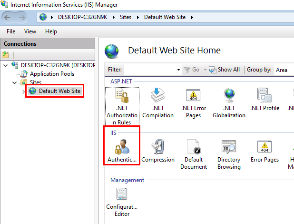Click the ASP.NET group header
This screenshot has width=294, height=224.
point(121,81)
